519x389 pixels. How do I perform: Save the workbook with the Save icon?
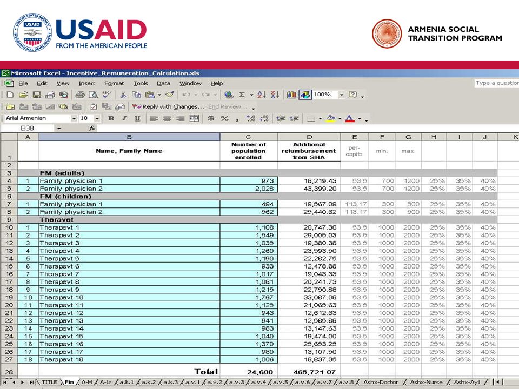37,95
